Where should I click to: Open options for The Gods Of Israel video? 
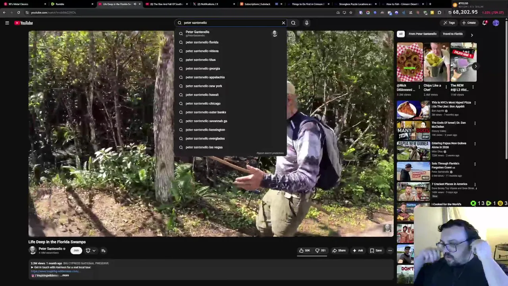coord(475,123)
